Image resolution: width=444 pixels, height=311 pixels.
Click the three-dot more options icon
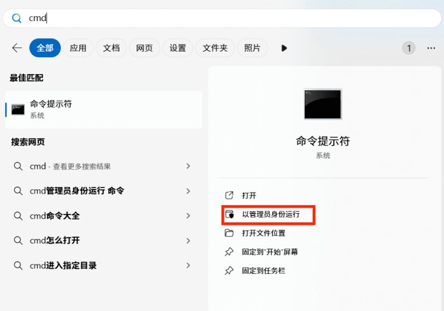(x=431, y=48)
